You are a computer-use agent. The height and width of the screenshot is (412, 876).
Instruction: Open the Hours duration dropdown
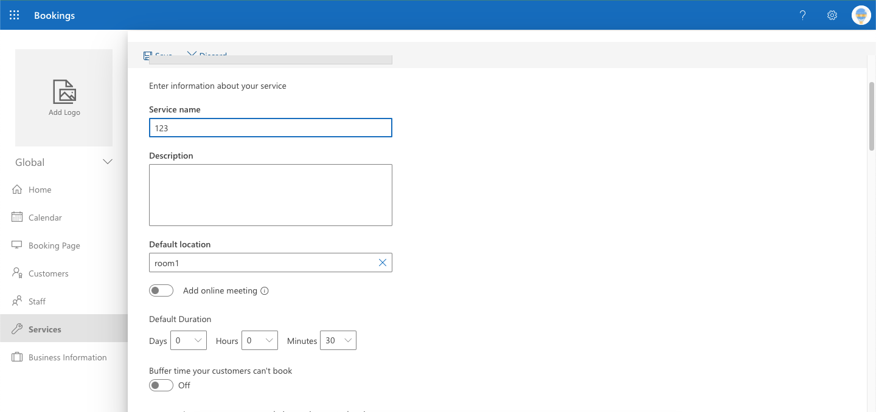[x=260, y=340]
